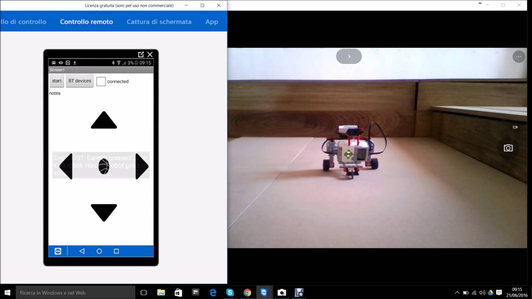The image size is (532, 299).
Task: Open Microsoft Edge from taskbar
Action: 213,292
